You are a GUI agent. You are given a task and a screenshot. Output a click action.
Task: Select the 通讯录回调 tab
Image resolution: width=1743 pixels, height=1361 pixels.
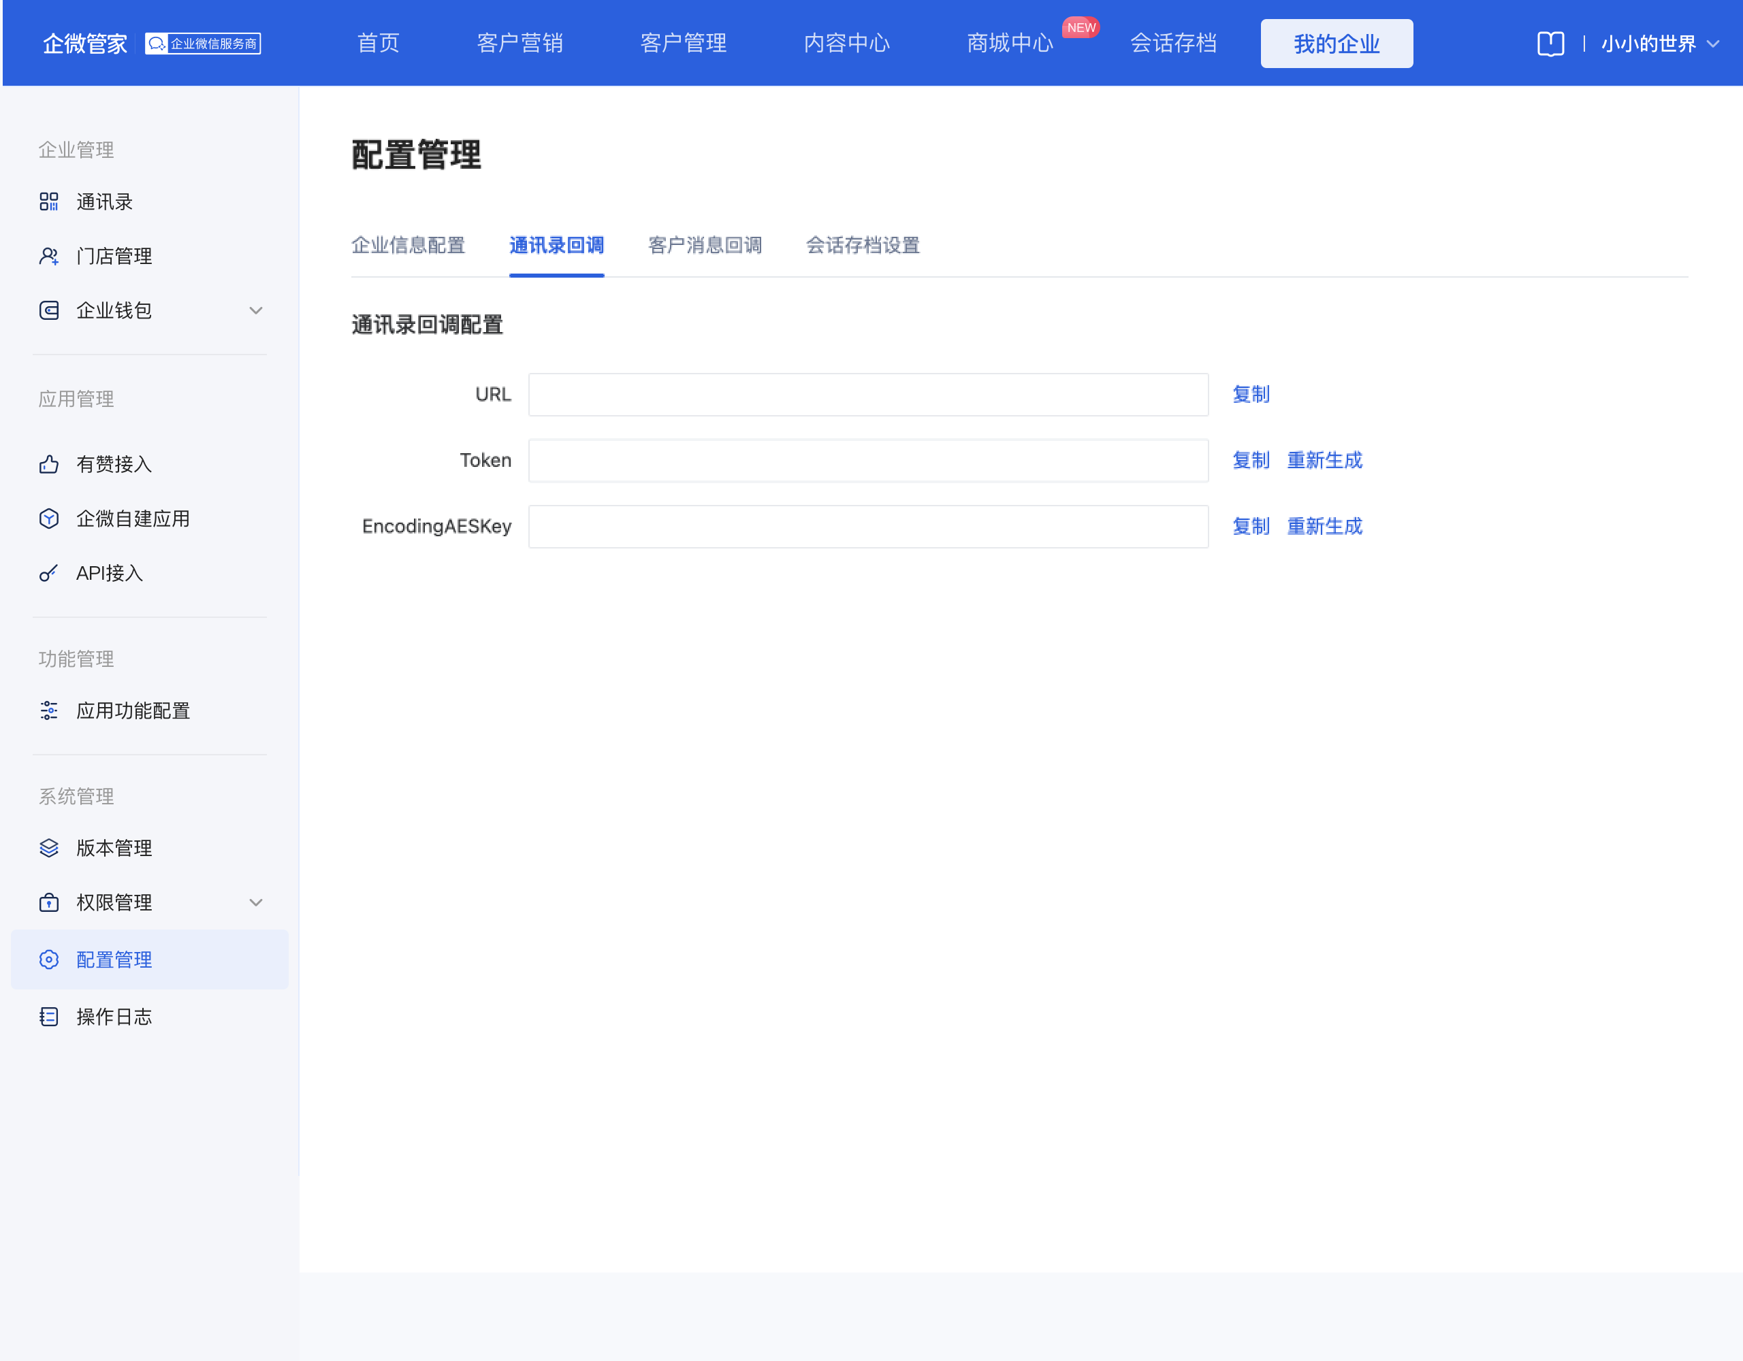[x=556, y=245]
